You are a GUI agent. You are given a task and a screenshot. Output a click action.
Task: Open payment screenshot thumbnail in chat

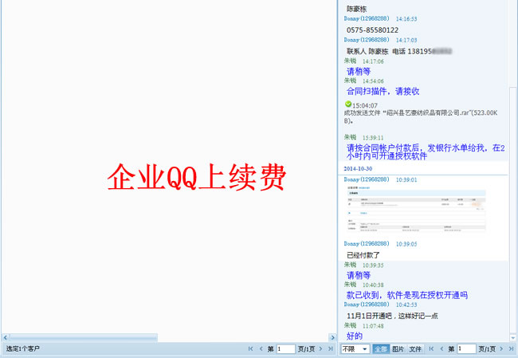[416, 210]
